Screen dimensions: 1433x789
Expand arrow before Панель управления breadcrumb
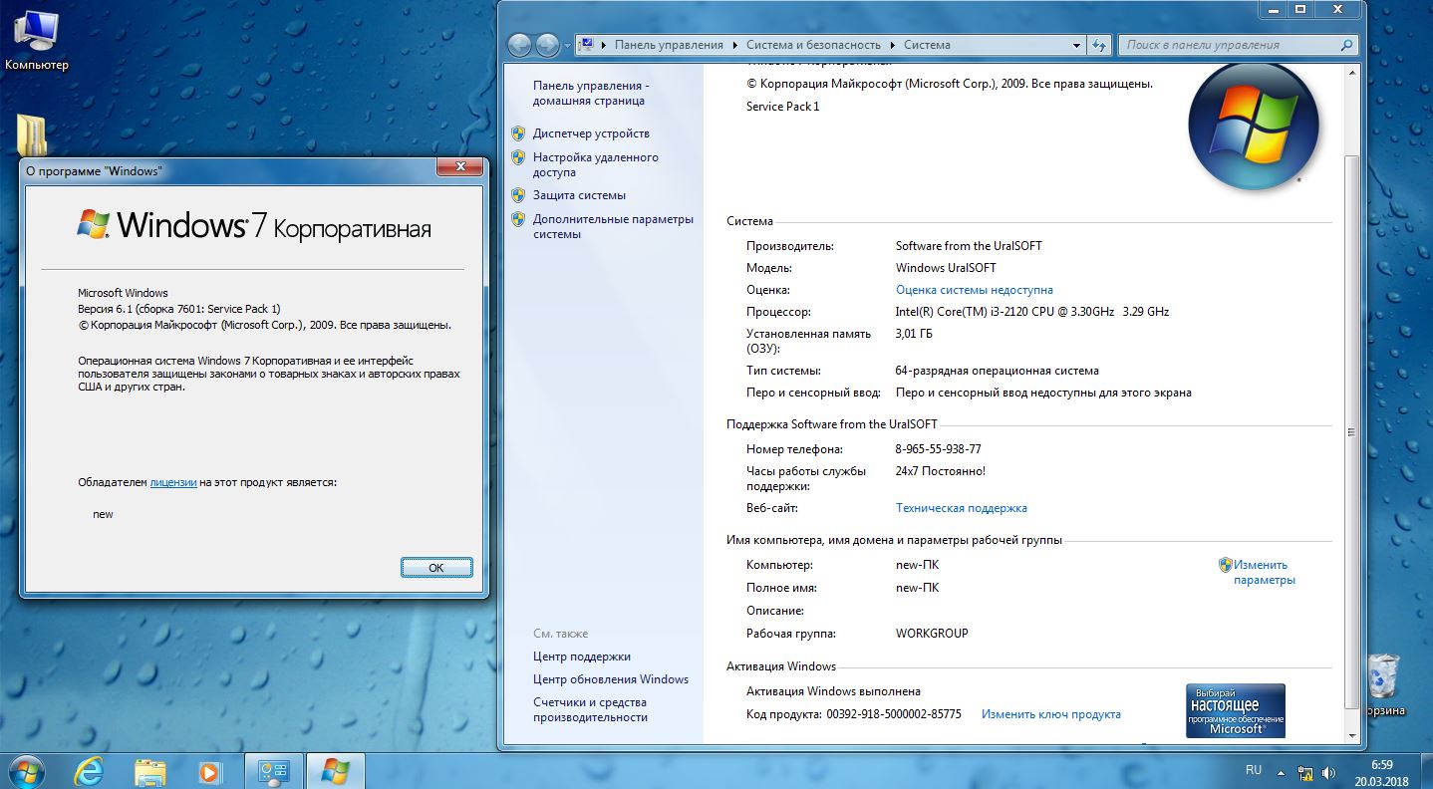[x=606, y=45]
